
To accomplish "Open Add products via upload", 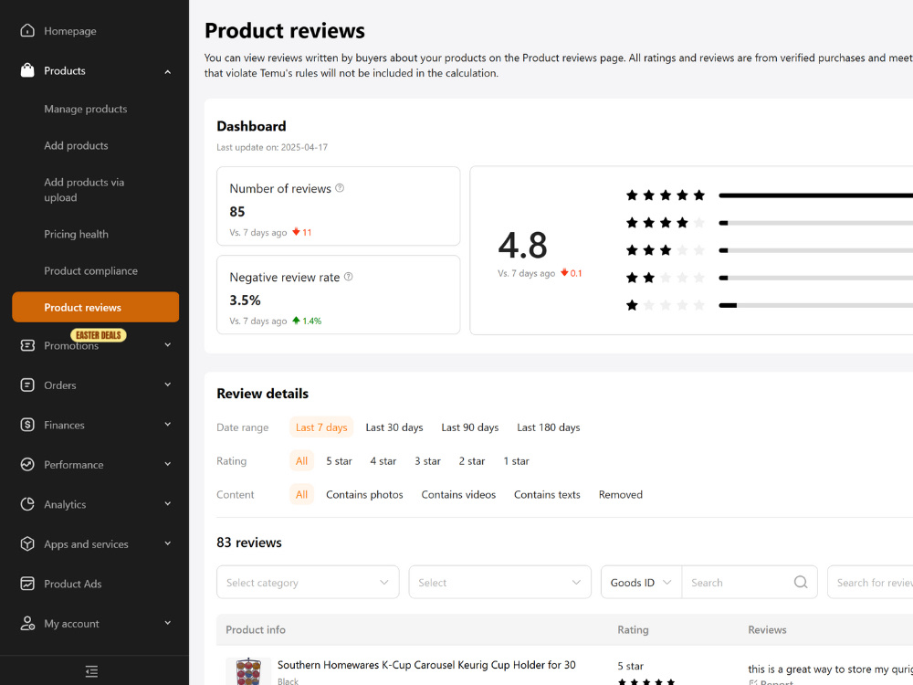I will [84, 190].
